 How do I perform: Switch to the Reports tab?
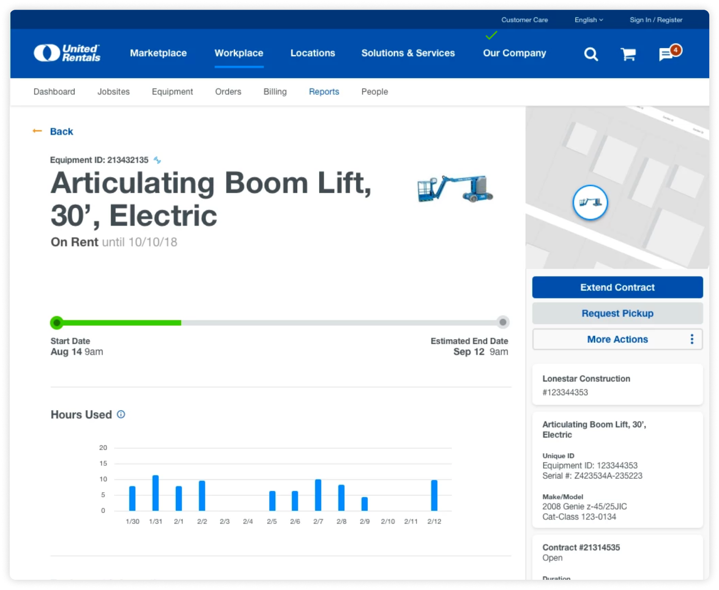click(x=324, y=92)
